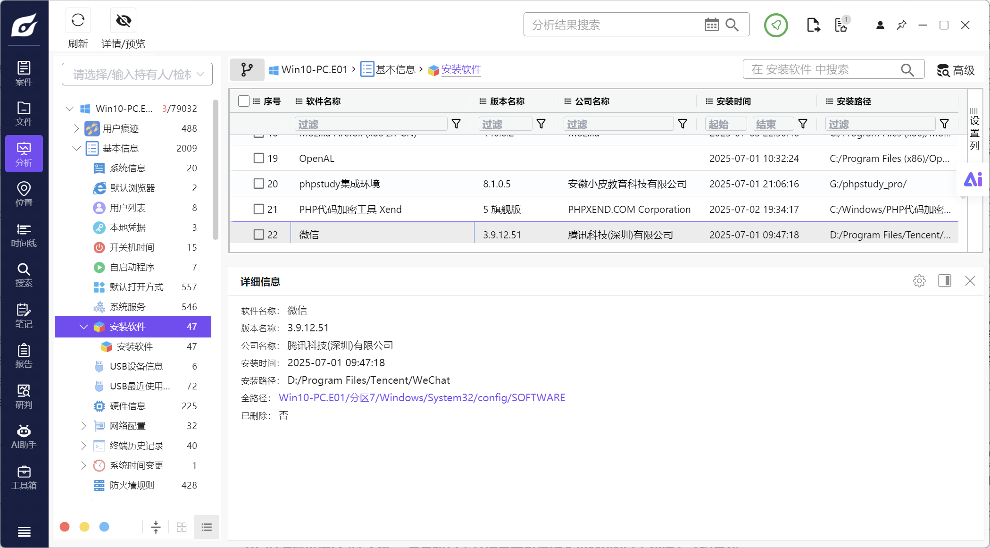
Task: Check the box for row 20 phpstudy集成环境
Action: click(259, 184)
